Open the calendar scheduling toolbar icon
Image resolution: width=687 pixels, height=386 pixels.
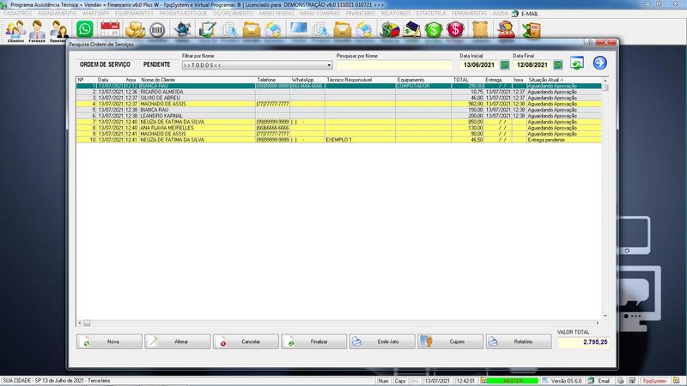(x=110, y=29)
